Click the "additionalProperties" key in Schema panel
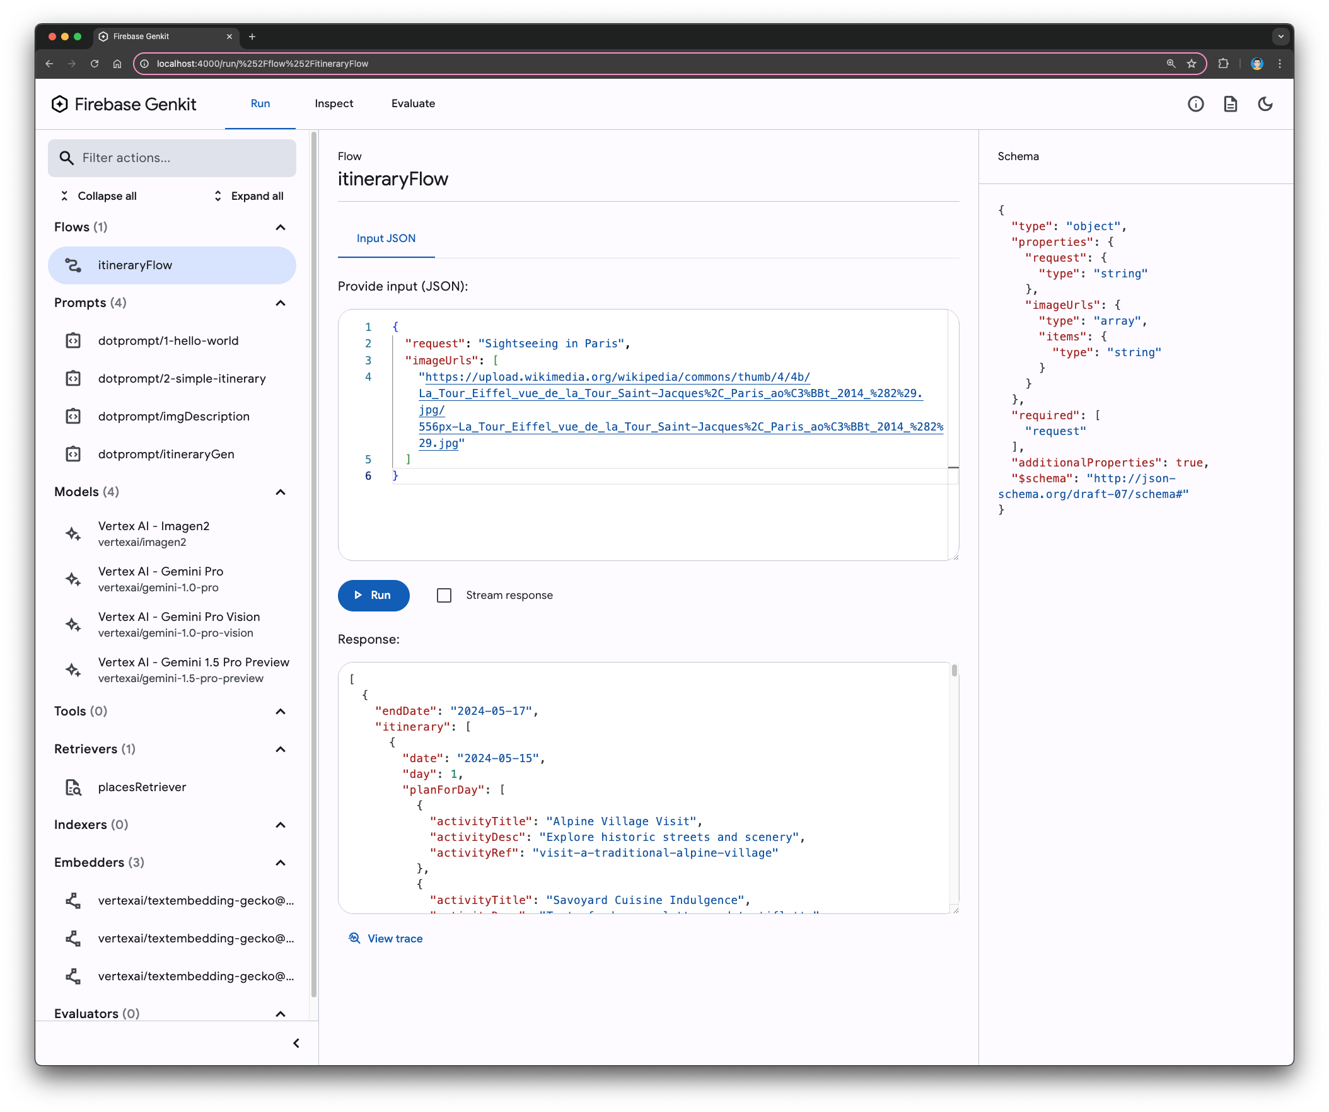 click(1086, 463)
